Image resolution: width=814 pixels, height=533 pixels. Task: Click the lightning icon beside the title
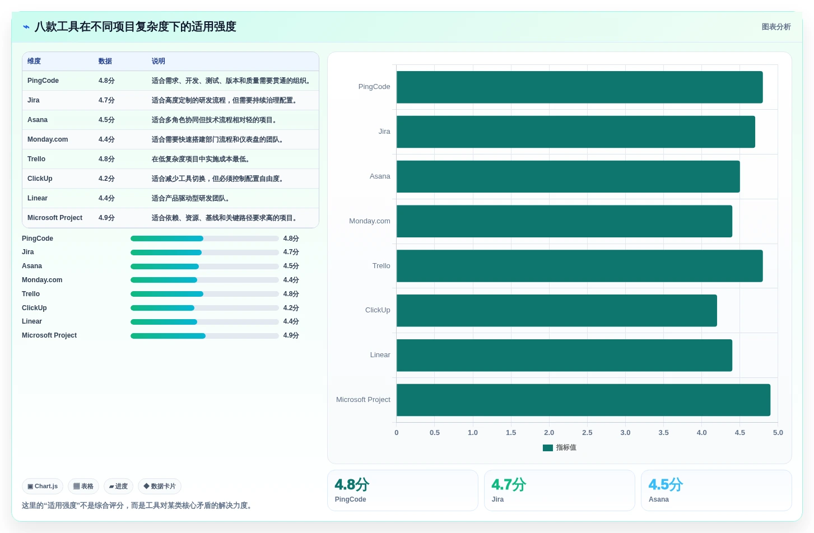(x=26, y=27)
